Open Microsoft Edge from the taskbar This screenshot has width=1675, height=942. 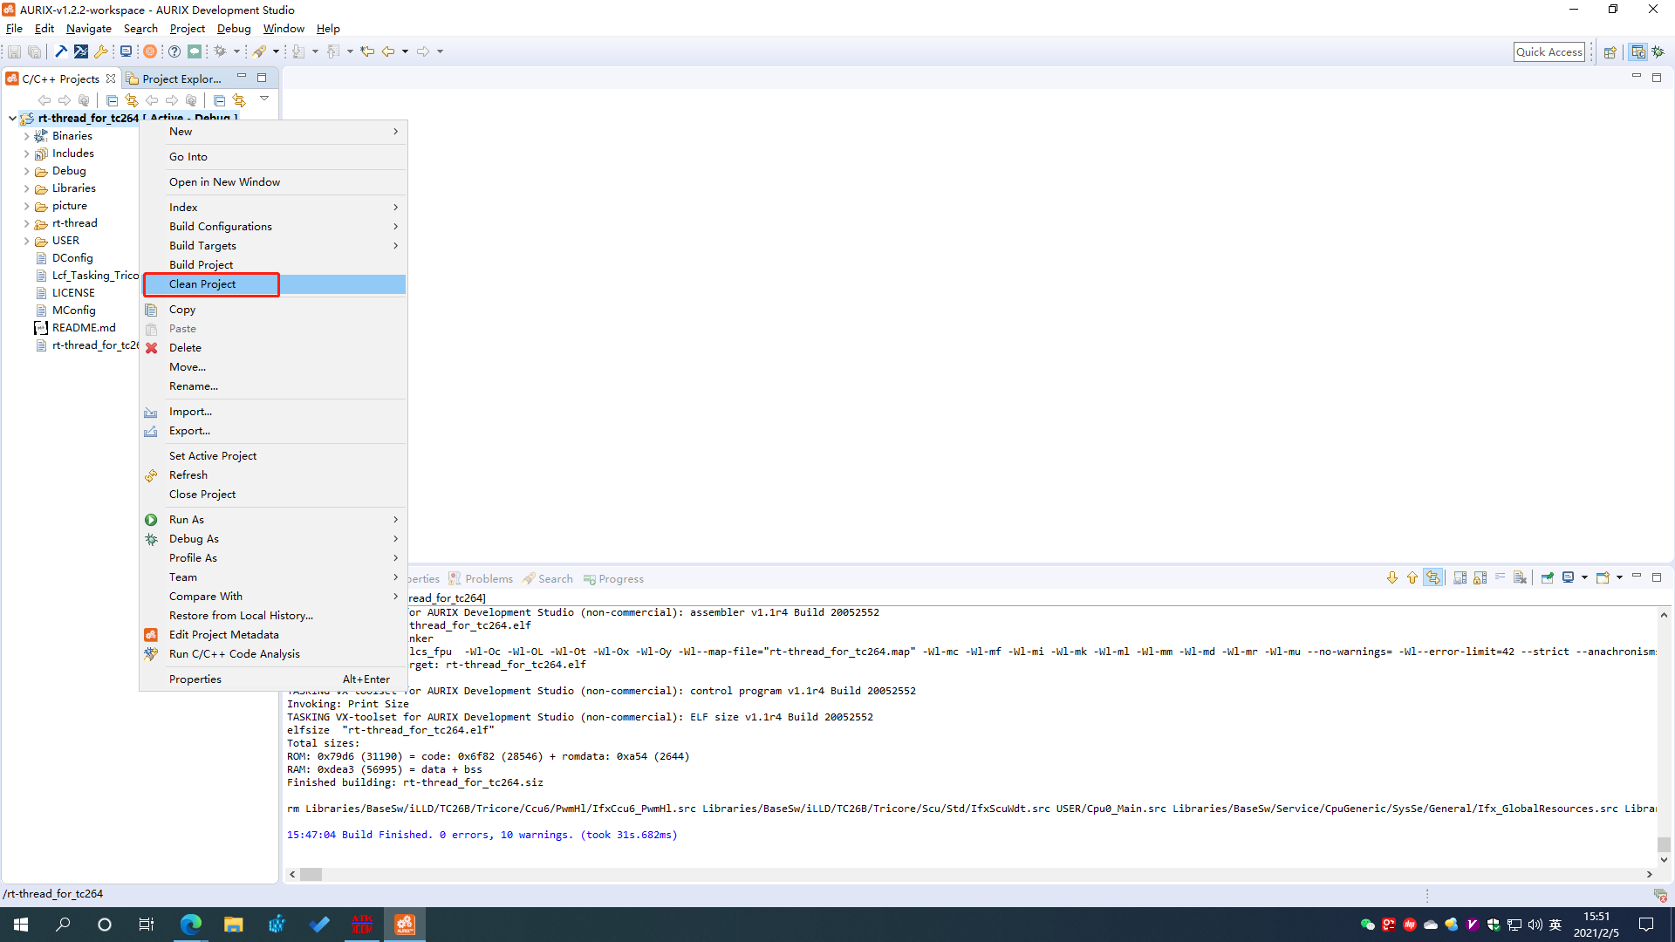click(190, 925)
